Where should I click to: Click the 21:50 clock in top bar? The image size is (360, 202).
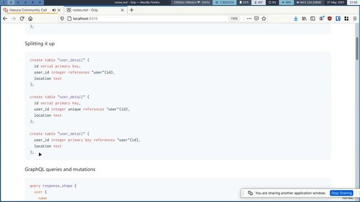click(354, 2)
